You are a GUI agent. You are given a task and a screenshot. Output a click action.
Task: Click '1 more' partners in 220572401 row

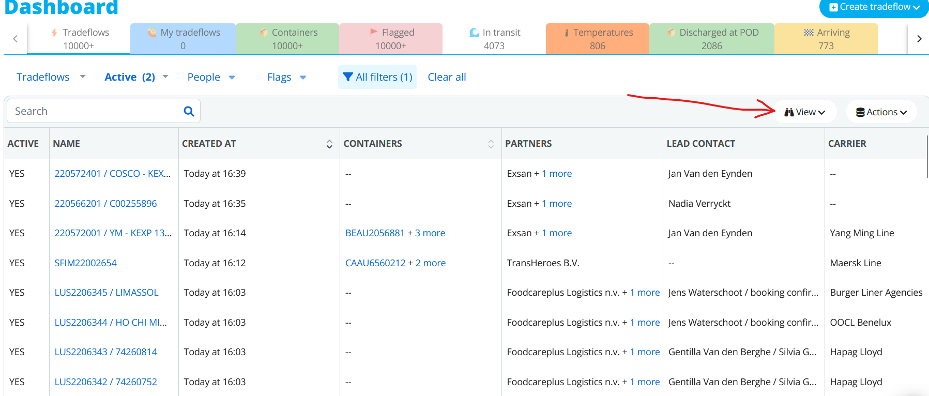(557, 174)
